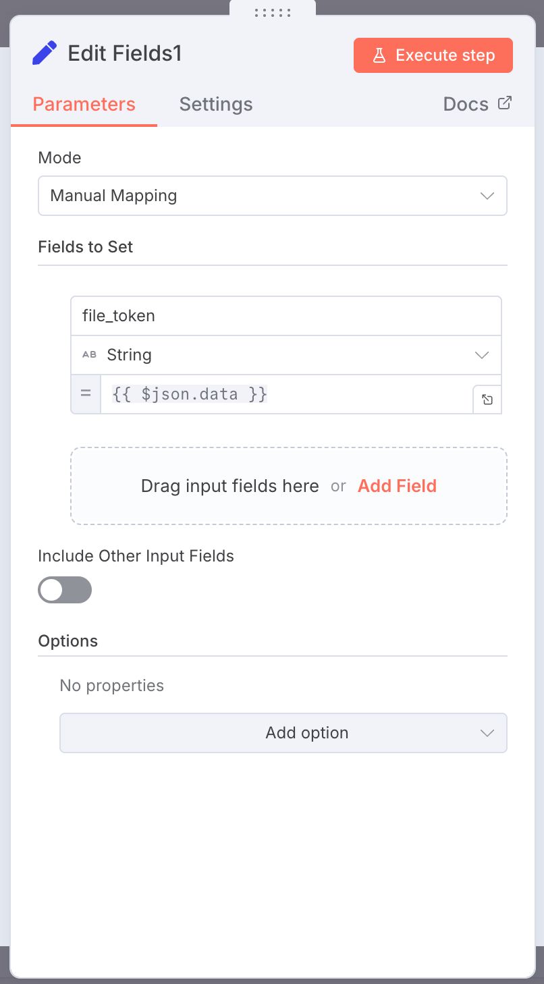Click the Add Field link
544x984 pixels.
coord(397,486)
